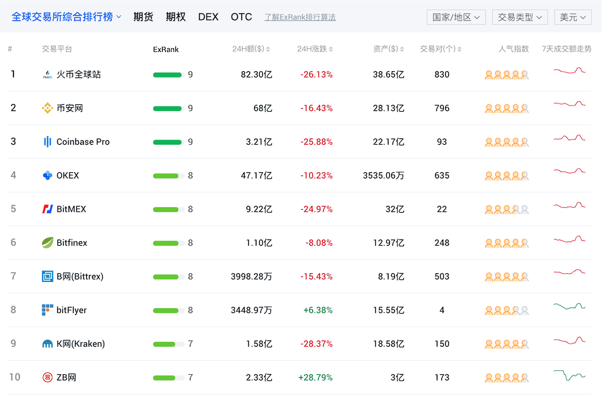Click the Binance logo icon
This screenshot has height=397, width=602.
[48, 108]
